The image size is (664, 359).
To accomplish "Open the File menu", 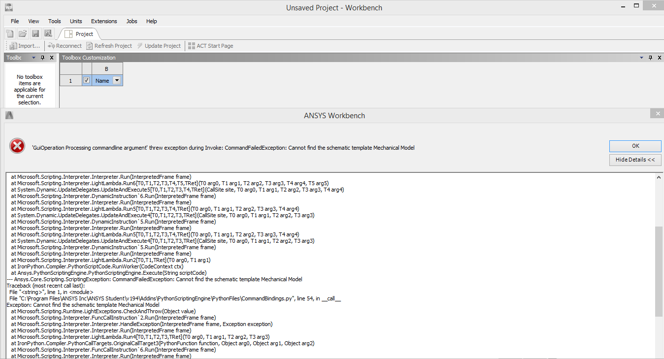I will pos(15,21).
